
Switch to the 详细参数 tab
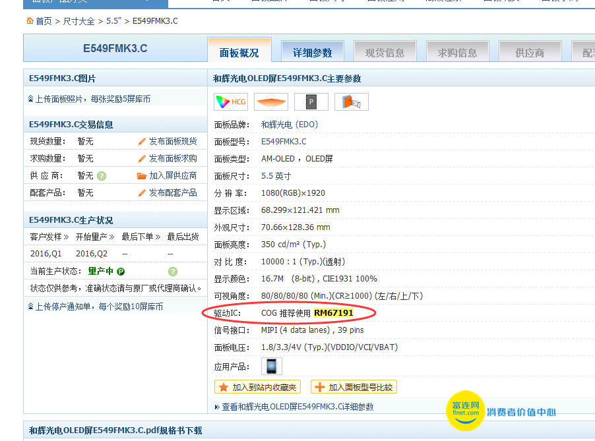(x=312, y=51)
